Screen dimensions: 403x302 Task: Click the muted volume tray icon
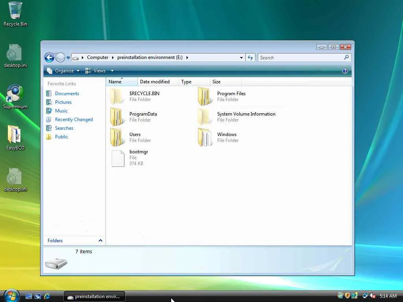[x=373, y=296]
